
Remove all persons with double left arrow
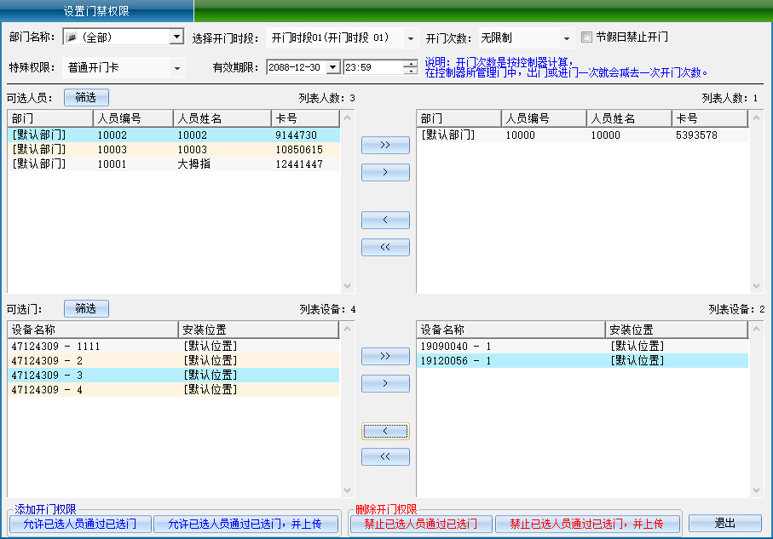pyautogui.click(x=384, y=247)
